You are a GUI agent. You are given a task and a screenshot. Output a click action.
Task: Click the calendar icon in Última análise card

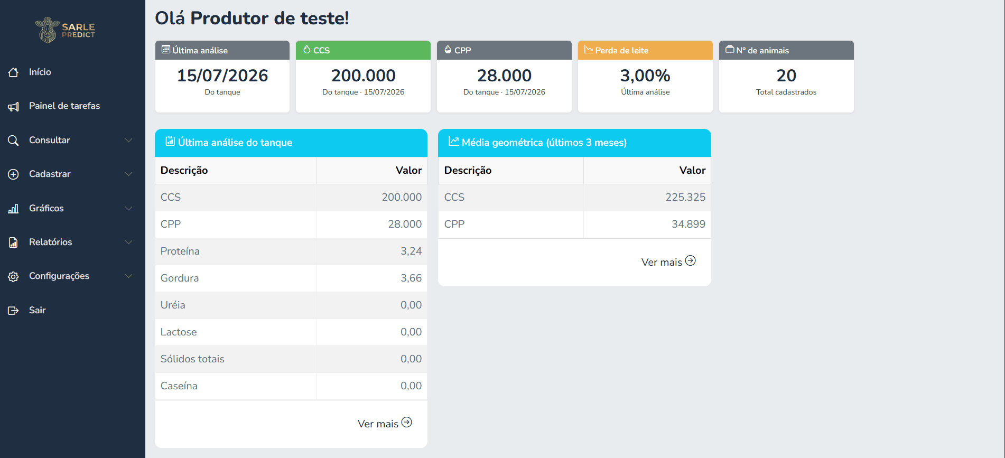point(166,50)
